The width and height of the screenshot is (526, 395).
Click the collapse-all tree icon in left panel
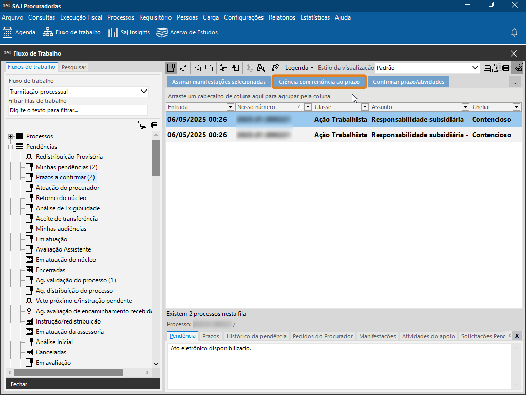tap(154, 125)
